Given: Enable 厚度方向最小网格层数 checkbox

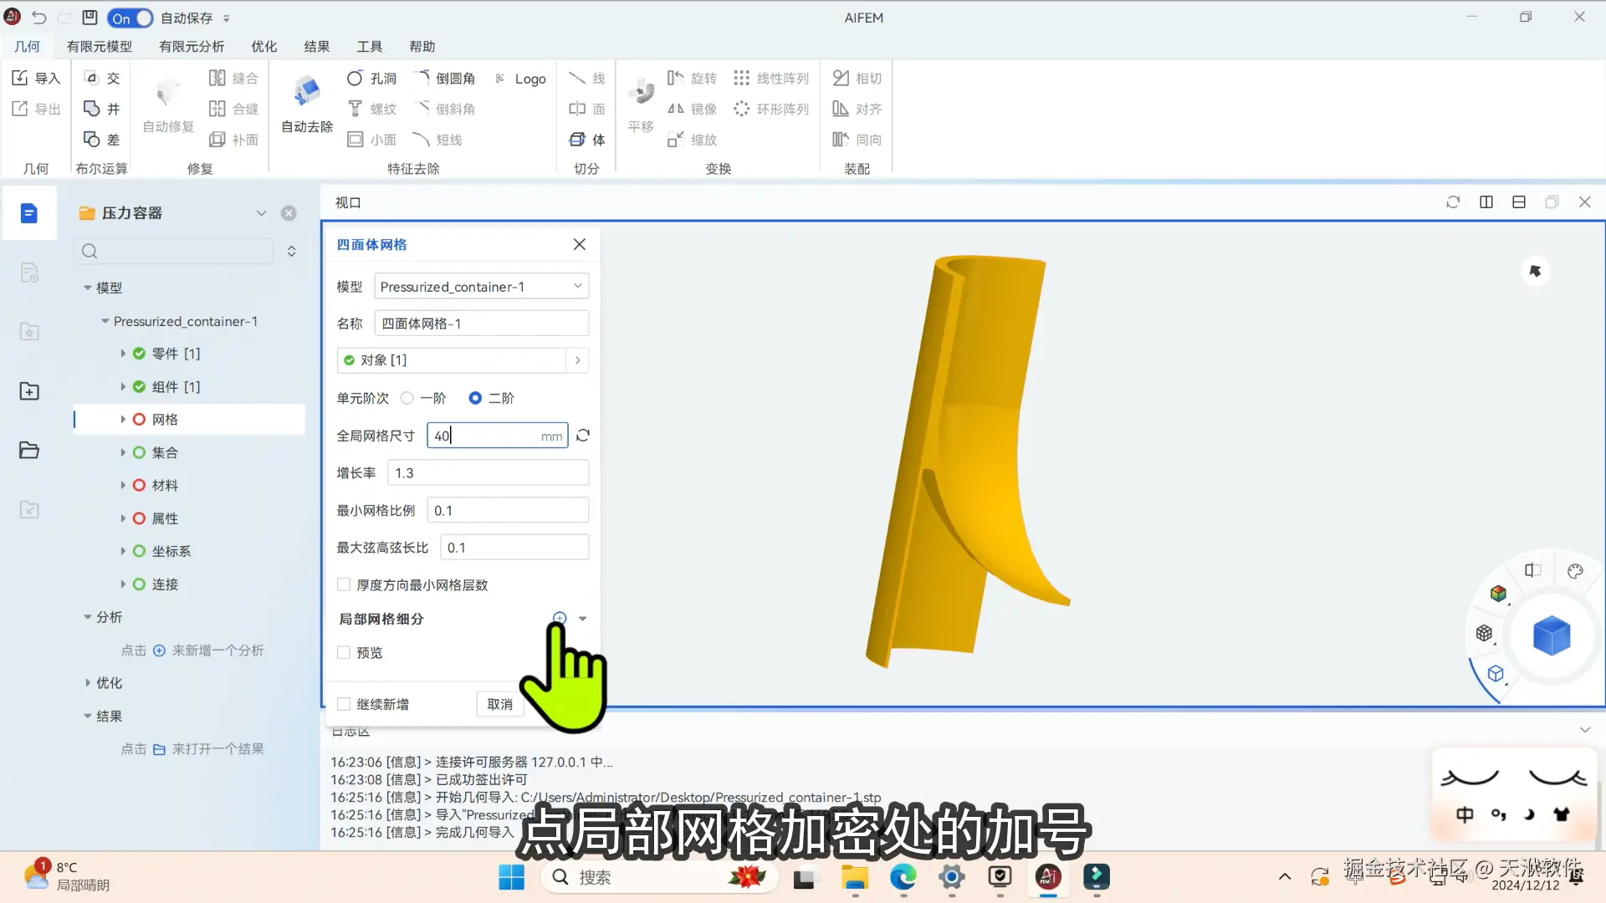Looking at the screenshot, I should click(x=344, y=584).
